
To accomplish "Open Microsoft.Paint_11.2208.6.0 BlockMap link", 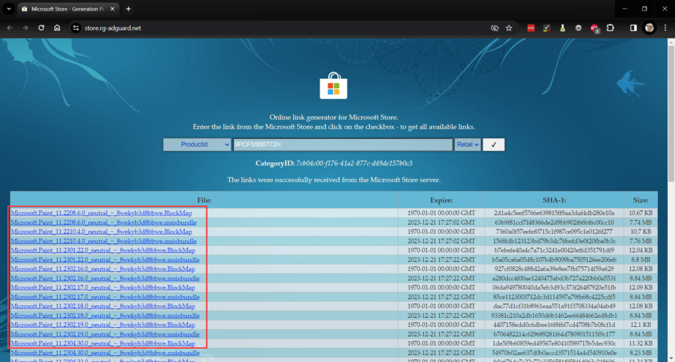I will 101,213.
